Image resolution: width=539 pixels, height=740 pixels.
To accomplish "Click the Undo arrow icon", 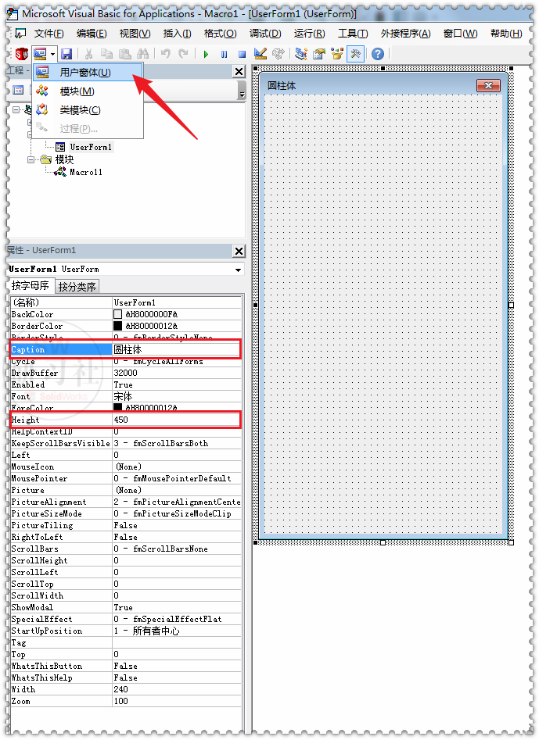I will click(x=165, y=54).
